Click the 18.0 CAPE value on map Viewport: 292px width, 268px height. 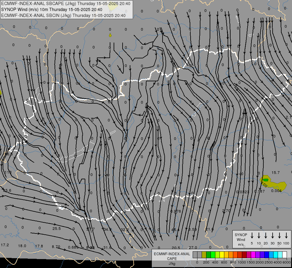pos(22,246)
